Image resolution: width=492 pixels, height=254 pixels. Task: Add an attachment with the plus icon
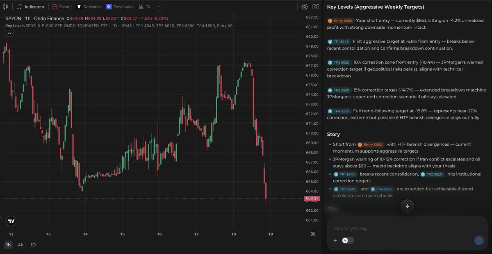[335, 240]
